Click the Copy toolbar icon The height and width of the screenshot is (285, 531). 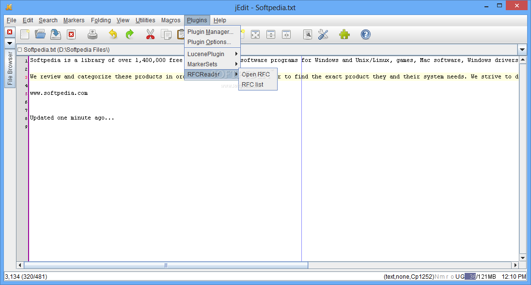(166, 34)
